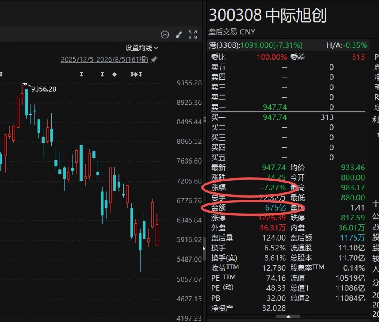Click 委差 value 313
379x322 pixels.
(x=358, y=57)
